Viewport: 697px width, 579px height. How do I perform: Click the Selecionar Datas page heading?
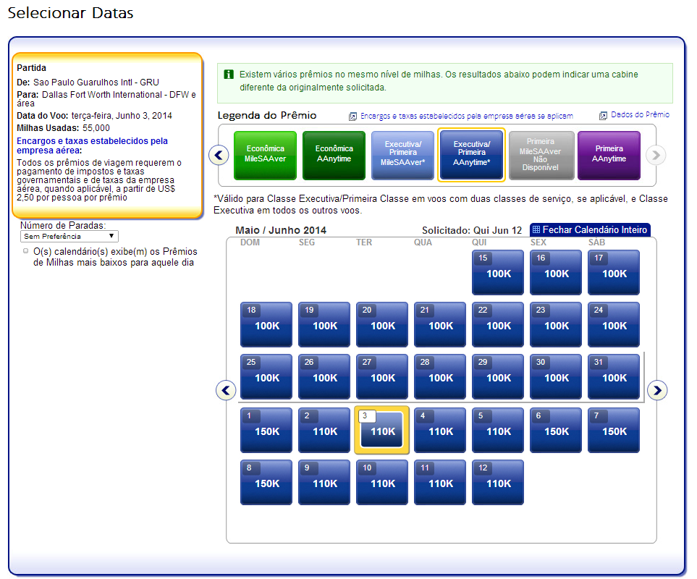[71, 13]
